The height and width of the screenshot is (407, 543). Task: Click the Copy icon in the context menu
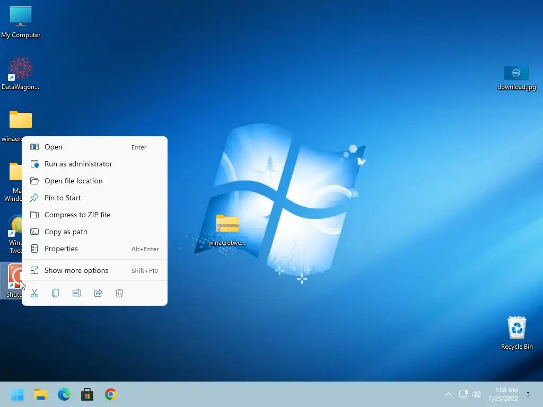click(55, 293)
